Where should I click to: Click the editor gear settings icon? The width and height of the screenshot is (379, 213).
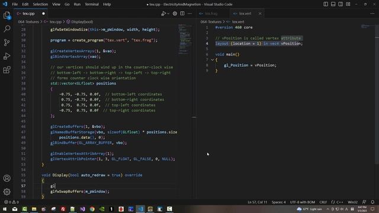(175, 14)
